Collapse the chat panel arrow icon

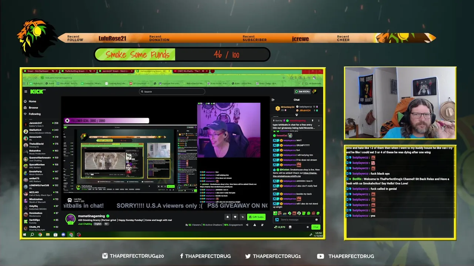[x=273, y=100]
